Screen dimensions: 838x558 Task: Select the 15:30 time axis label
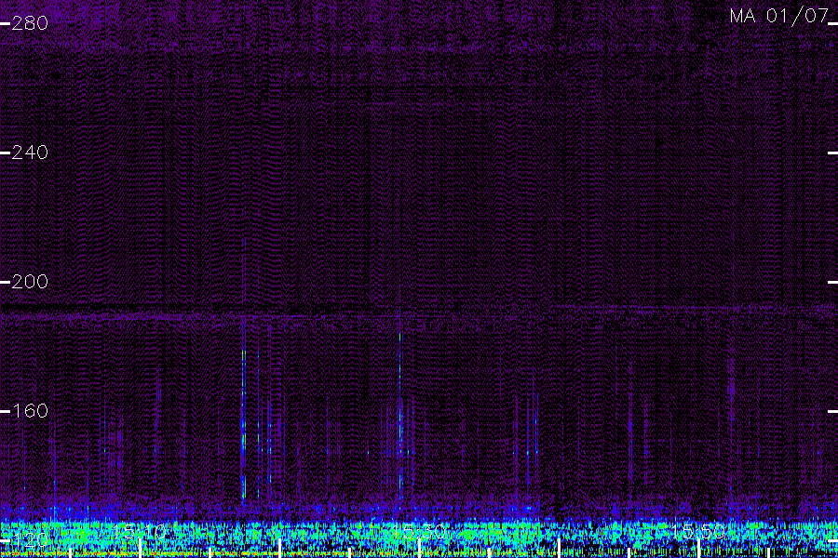[x=419, y=532]
